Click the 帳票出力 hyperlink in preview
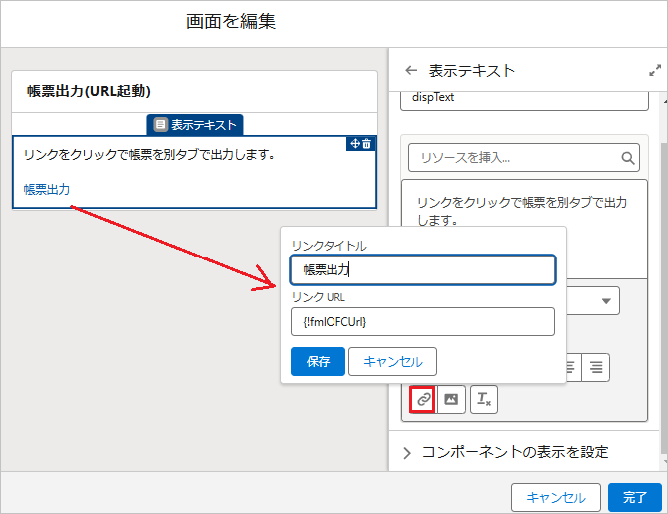The width and height of the screenshot is (668, 514). pos(47,189)
